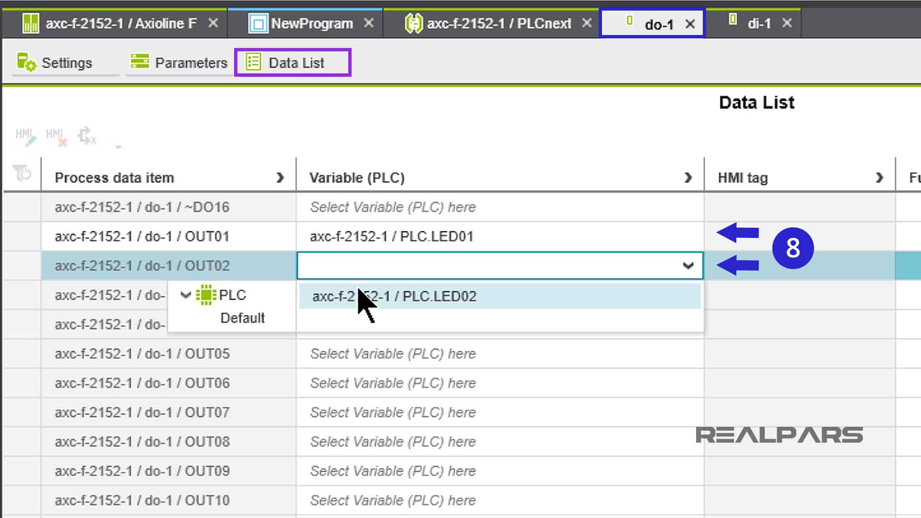Viewport: 921px width, 518px height.
Task: Close the do-1 tab
Action: tap(690, 24)
